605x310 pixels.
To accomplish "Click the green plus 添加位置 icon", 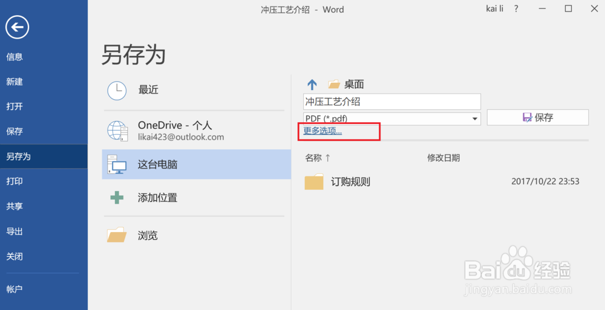I will 117,198.
